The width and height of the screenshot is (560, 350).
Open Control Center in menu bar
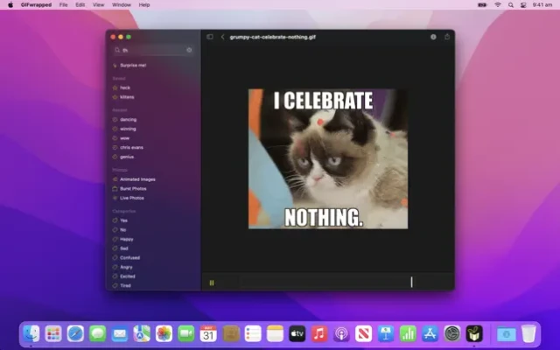click(x=523, y=5)
